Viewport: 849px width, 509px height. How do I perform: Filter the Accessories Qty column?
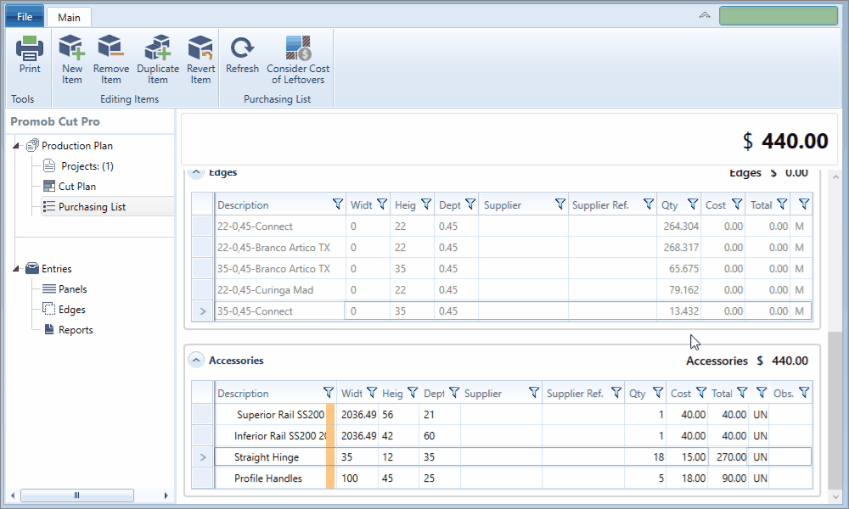pyautogui.click(x=658, y=392)
